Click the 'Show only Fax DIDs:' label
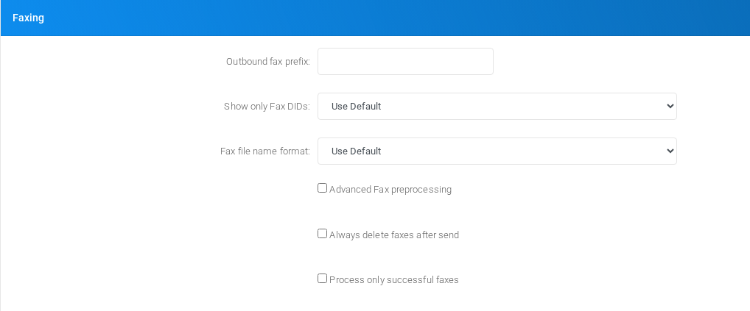Image resolution: width=750 pixels, height=311 pixels. (267, 107)
